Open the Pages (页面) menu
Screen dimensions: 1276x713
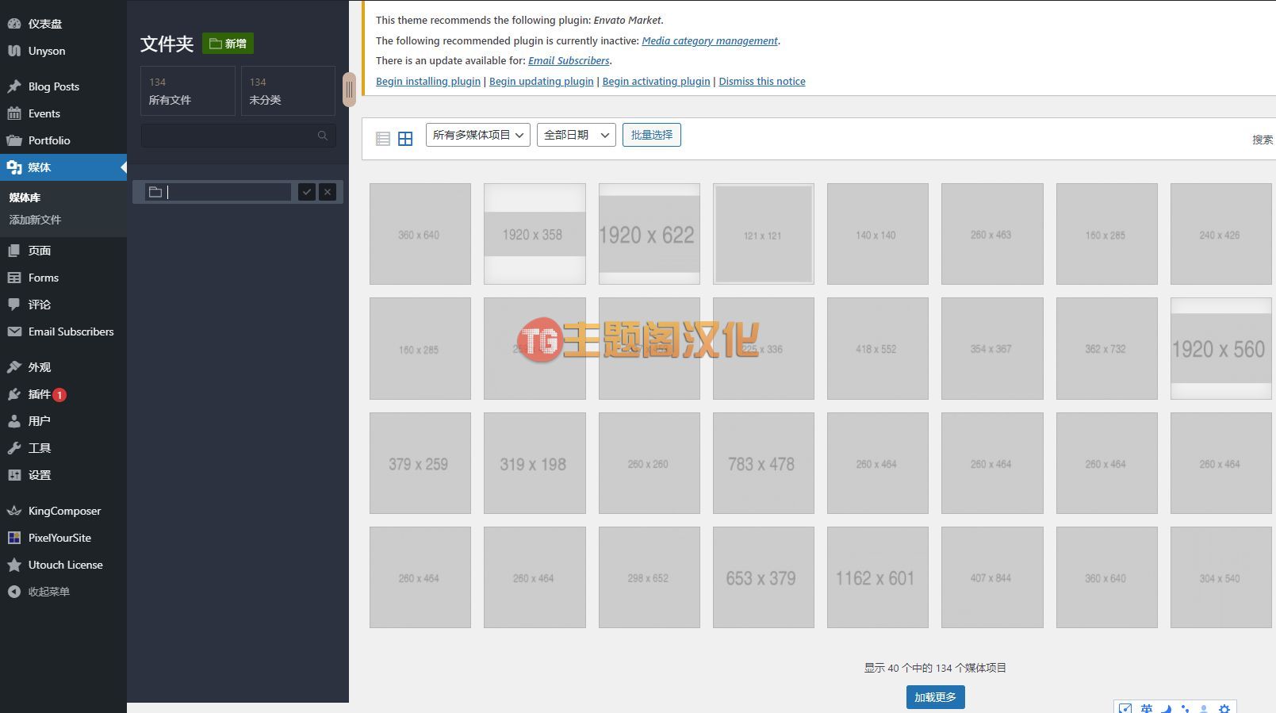tap(63, 251)
